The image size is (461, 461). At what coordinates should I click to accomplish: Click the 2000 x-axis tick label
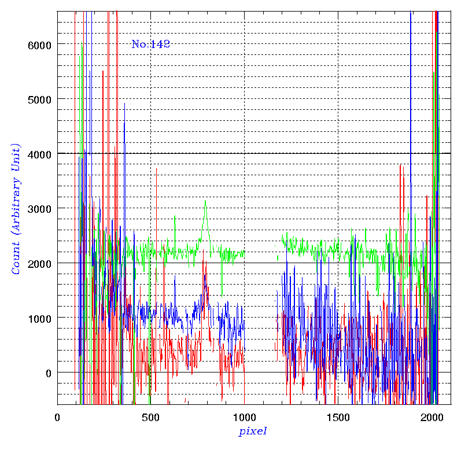point(432,417)
